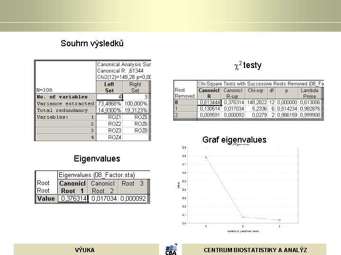The height and width of the screenshot is (255, 341).
Task: Select Canonicl R column header
Action: (x=209, y=93)
